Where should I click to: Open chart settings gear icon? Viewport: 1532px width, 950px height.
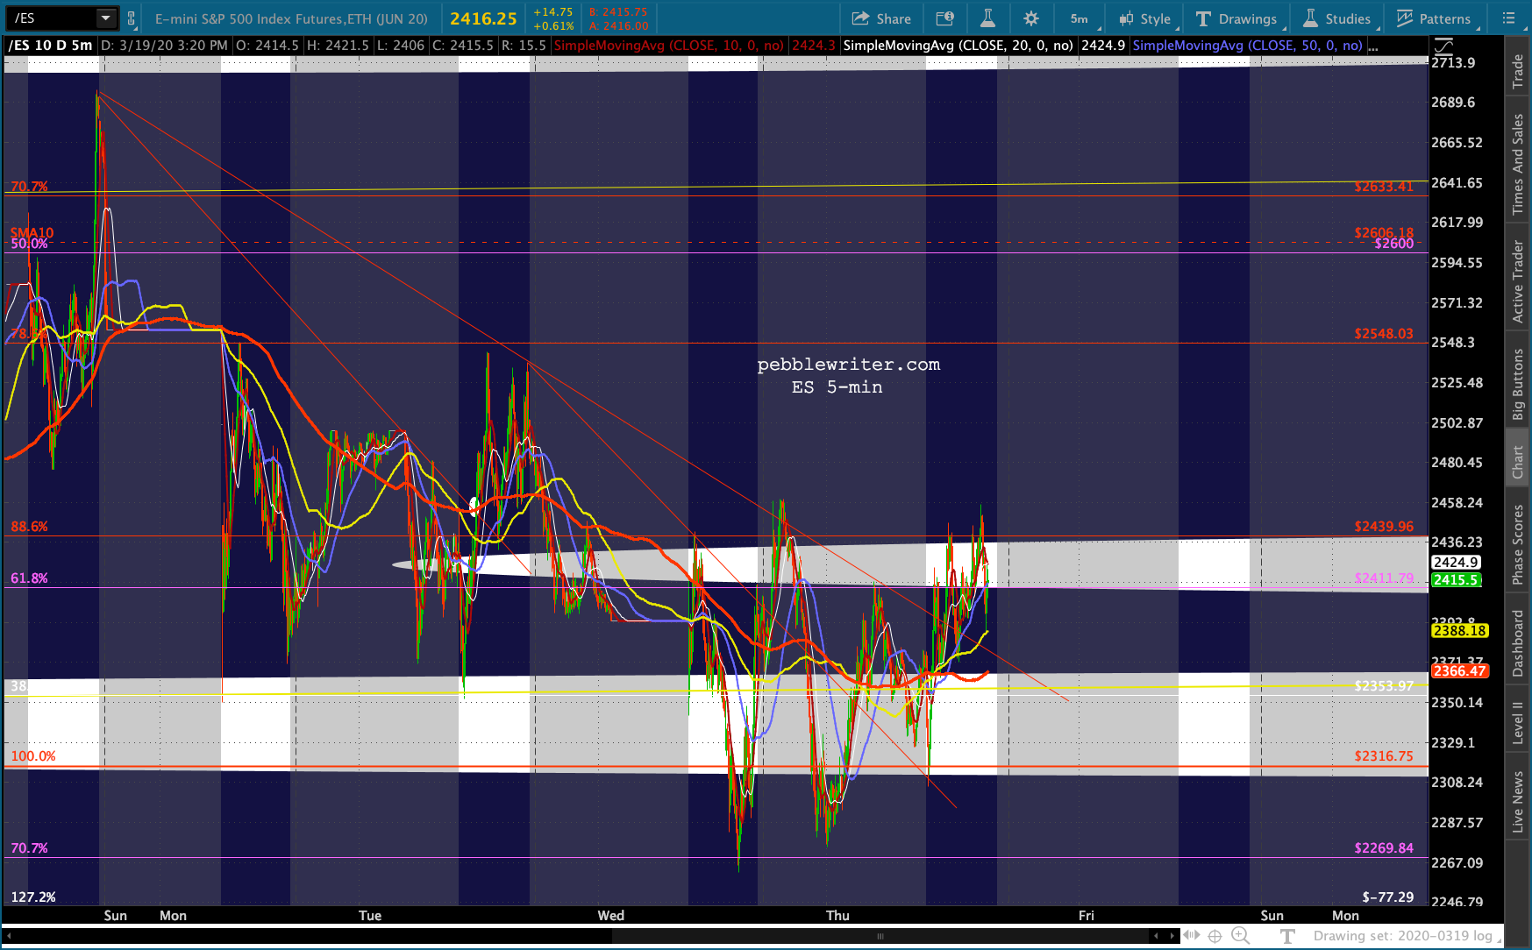point(1031,18)
